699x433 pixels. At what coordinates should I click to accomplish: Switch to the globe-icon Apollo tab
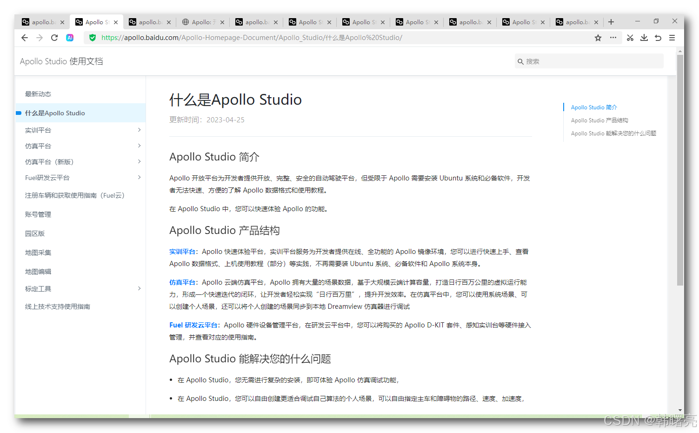(203, 22)
